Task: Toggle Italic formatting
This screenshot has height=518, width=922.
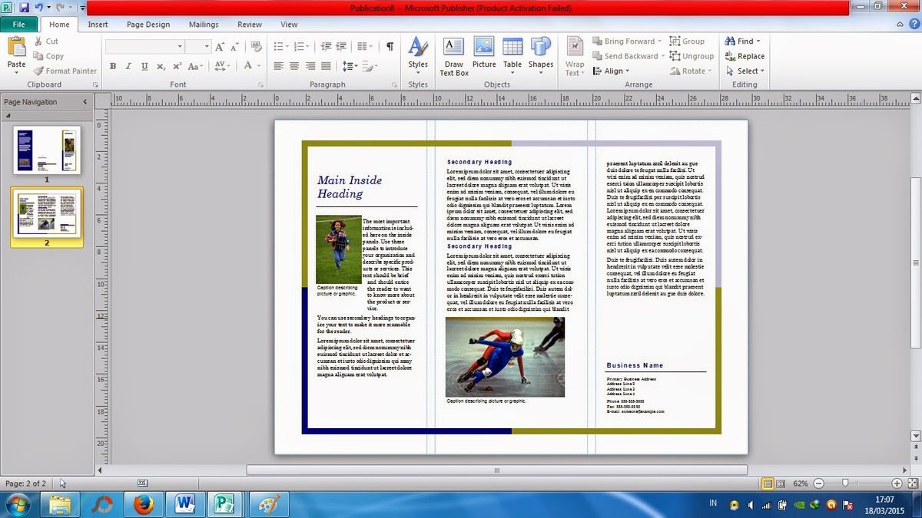Action: (x=128, y=66)
